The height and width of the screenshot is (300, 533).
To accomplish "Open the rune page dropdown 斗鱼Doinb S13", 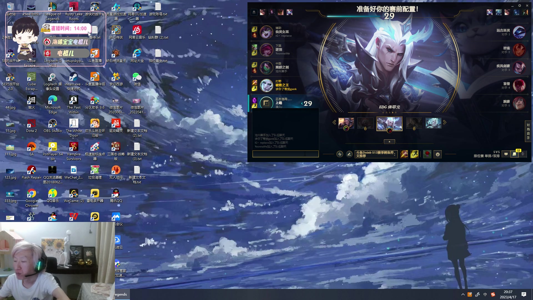I will click(x=376, y=154).
